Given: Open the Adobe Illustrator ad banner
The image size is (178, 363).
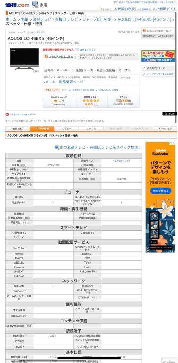Looking at the screenshot, I should tap(160, 197).
